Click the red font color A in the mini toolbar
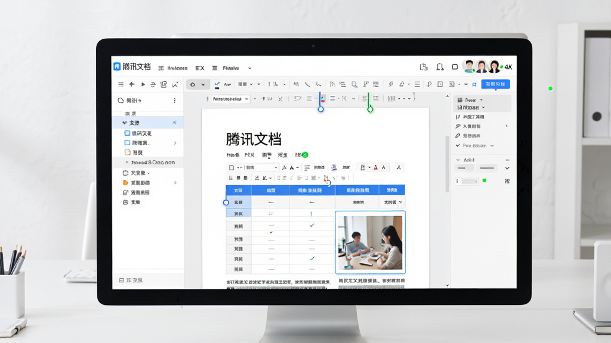The height and width of the screenshot is (343, 611). 376,167
